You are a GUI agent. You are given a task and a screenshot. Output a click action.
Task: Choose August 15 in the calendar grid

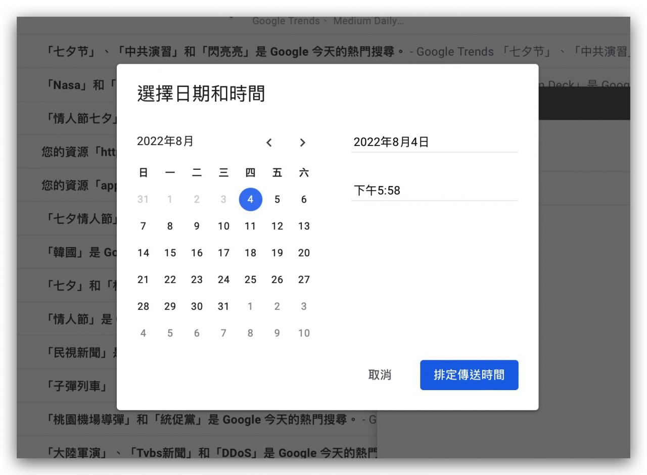coord(170,253)
